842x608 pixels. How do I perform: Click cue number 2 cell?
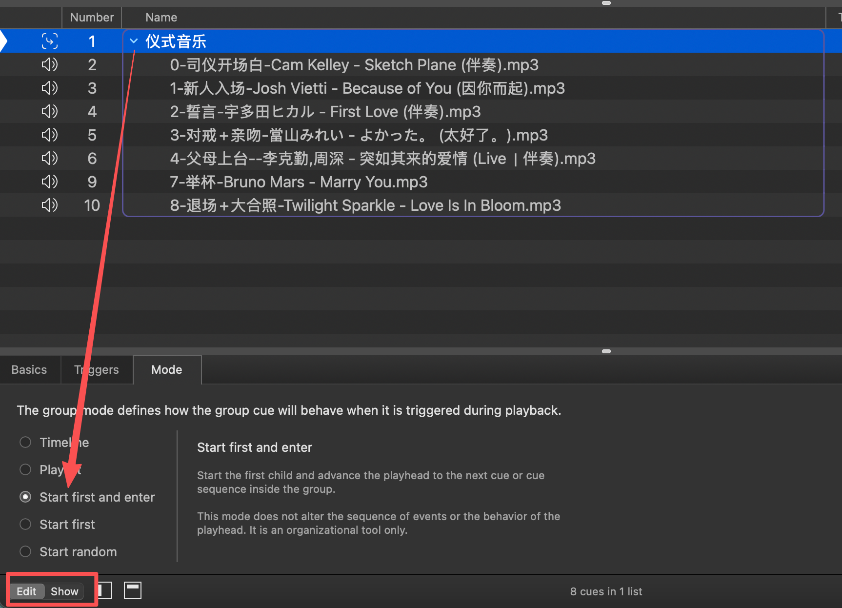[92, 64]
